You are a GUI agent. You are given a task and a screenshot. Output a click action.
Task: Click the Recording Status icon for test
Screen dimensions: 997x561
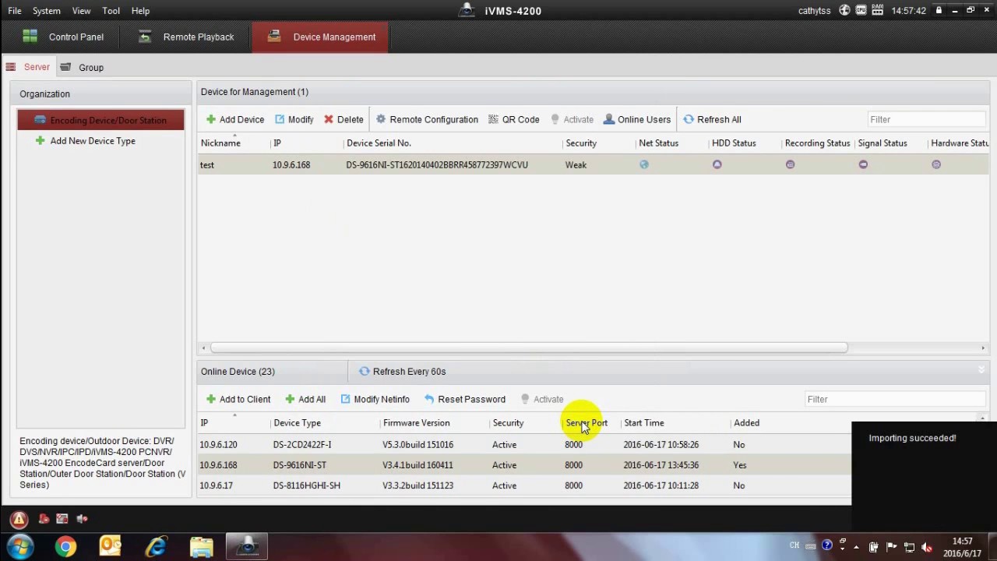(x=790, y=164)
